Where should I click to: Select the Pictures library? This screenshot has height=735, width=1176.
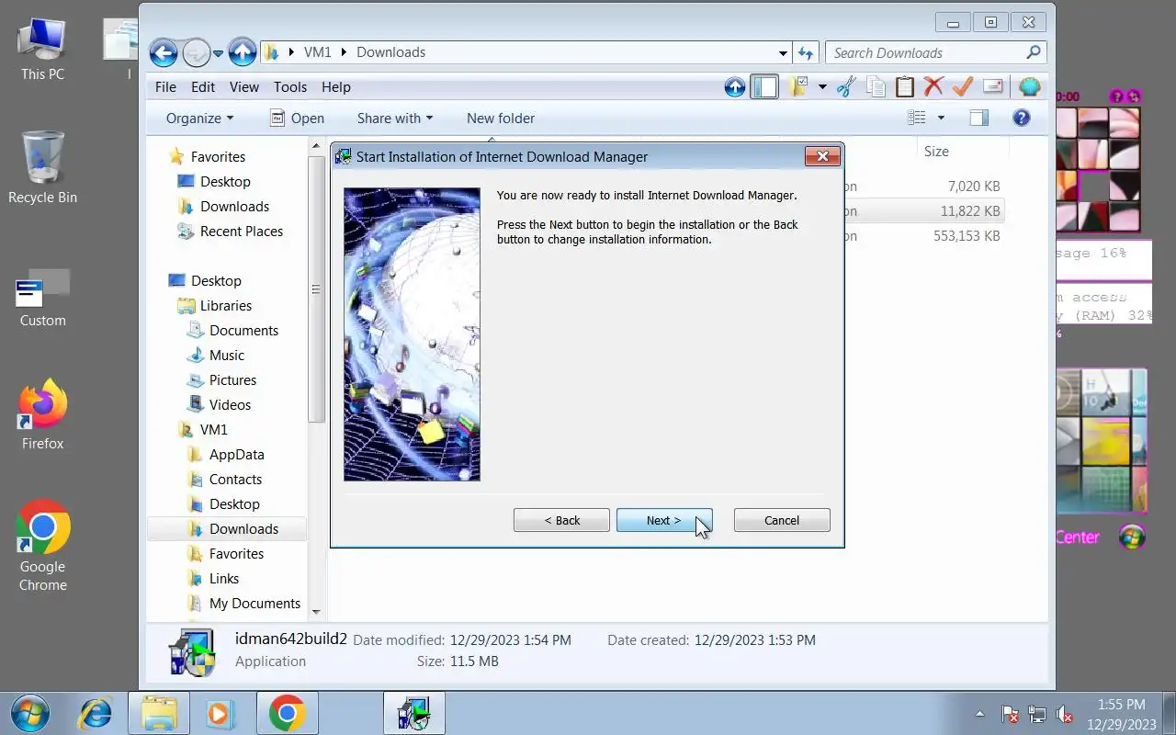pos(232,379)
